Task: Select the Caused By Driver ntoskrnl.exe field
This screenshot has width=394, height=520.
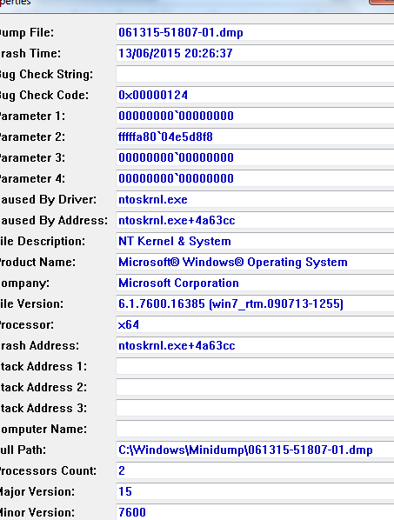Action: pyautogui.click(x=255, y=199)
